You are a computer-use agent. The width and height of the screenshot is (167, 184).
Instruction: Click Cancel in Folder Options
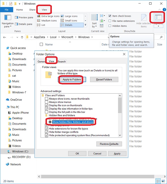click(97, 154)
